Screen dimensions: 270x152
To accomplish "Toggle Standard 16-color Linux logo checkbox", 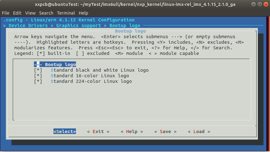I will tap(38, 76).
